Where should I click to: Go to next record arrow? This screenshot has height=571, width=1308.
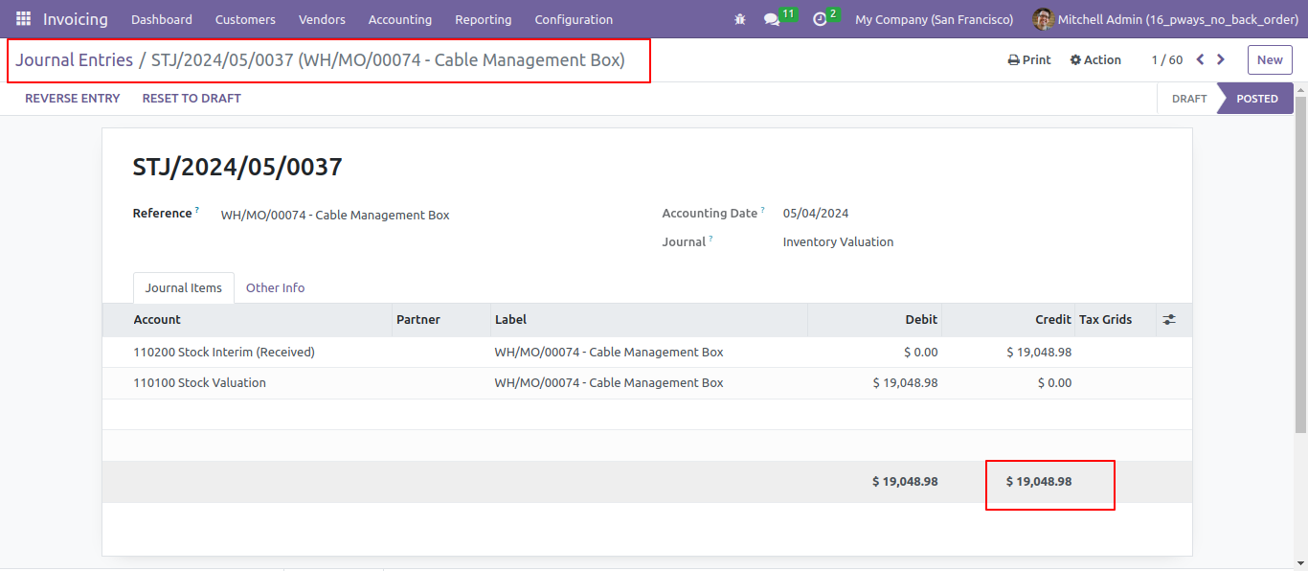point(1221,59)
